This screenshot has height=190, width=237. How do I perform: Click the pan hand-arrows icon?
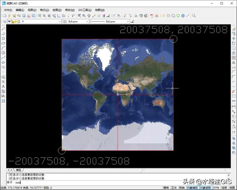tap(89, 16)
